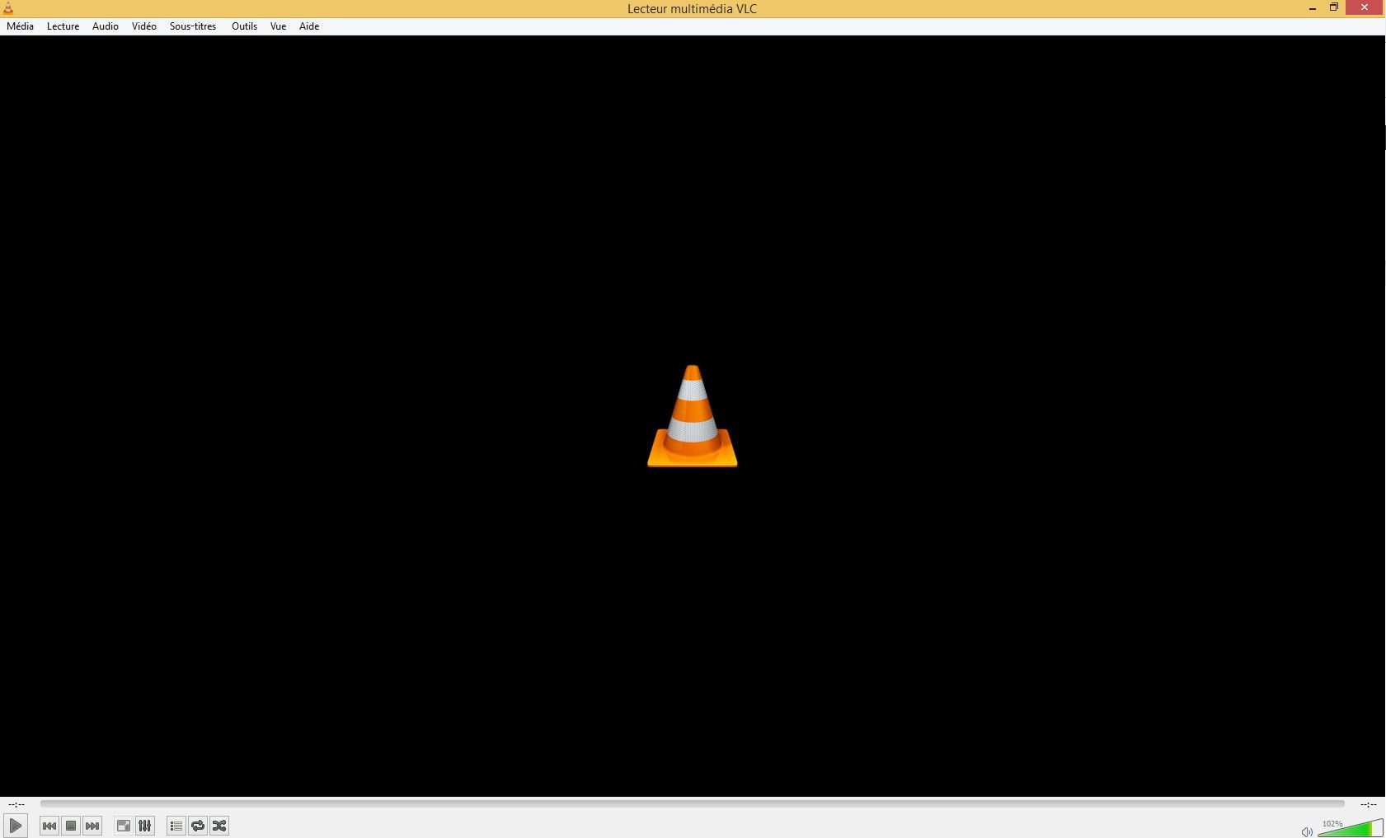Open the Outils menu
Screen dimensions: 1386x838
pyautogui.click(x=244, y=26)
